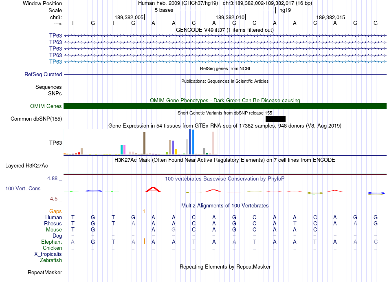Click the Window Position label
The height and width of the screenshot is (282, 387).
[x=42, y=3]
